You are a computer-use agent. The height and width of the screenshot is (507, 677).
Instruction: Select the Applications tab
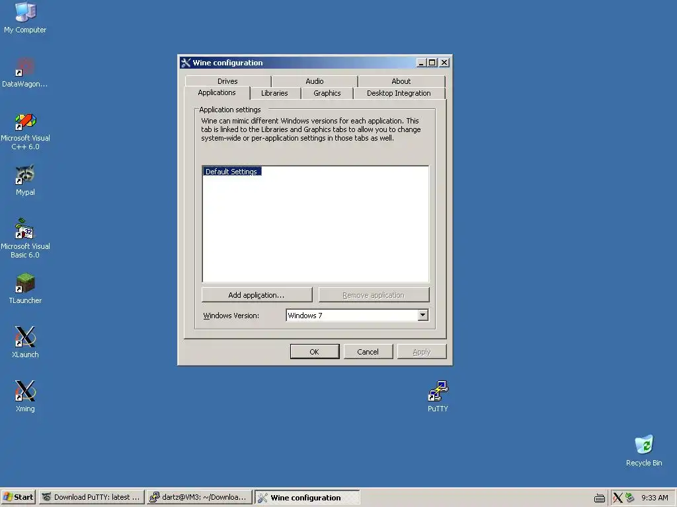coord(217,92)
